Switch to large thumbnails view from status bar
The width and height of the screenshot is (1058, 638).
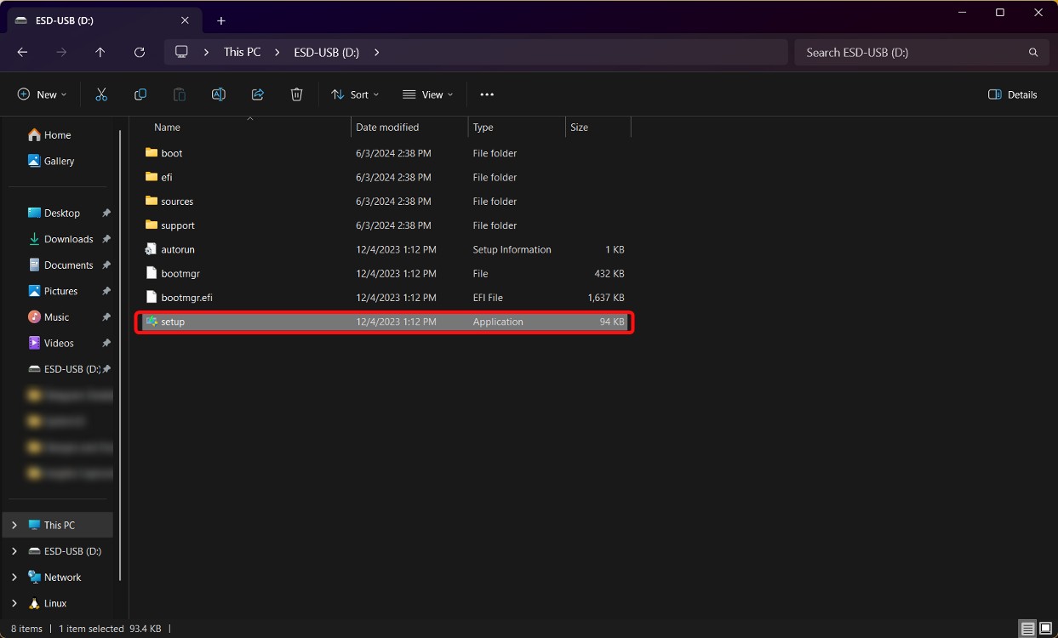tap(1044, 628)
